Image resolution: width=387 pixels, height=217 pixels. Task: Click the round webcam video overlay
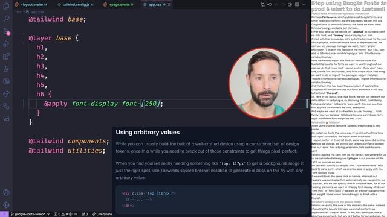[x=264, y=83]
